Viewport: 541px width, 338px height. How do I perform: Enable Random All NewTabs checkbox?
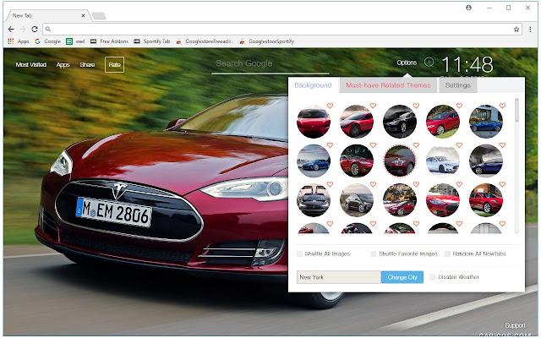click(447, 253)
